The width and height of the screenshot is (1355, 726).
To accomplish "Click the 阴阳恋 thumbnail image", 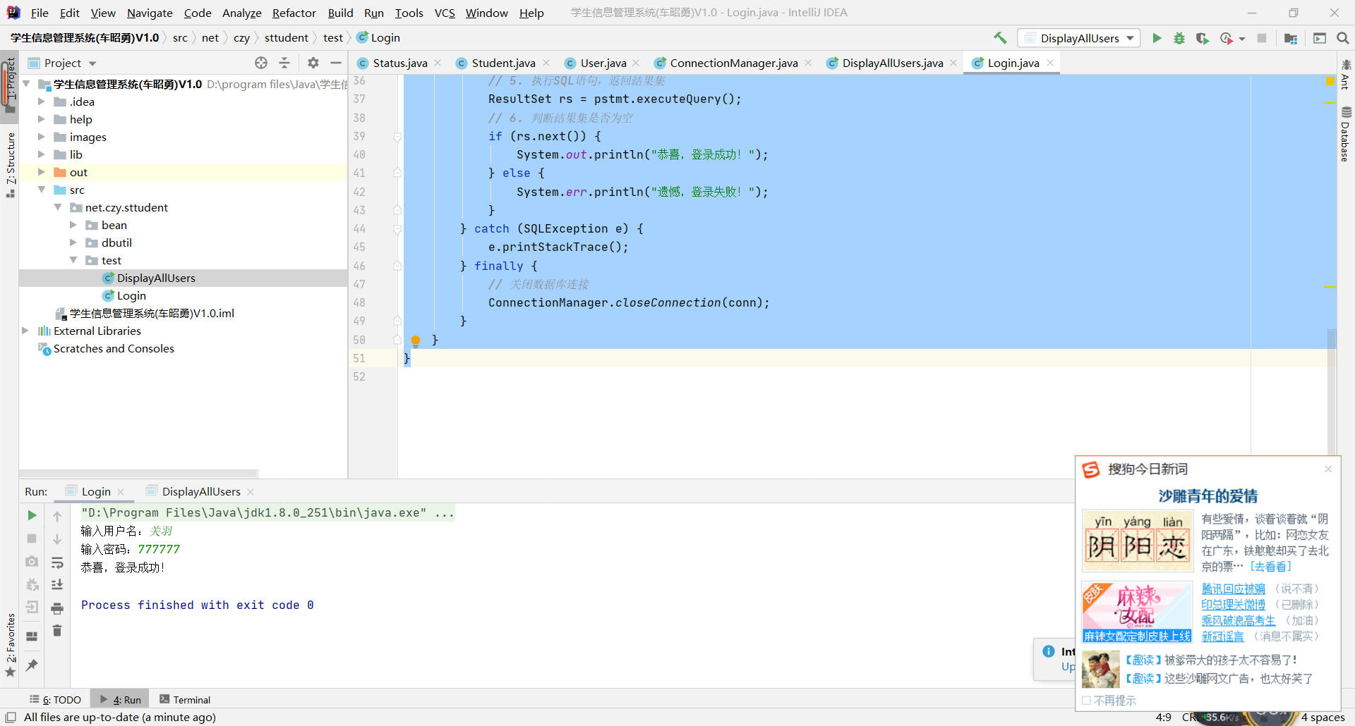I will pos(1137,541).
